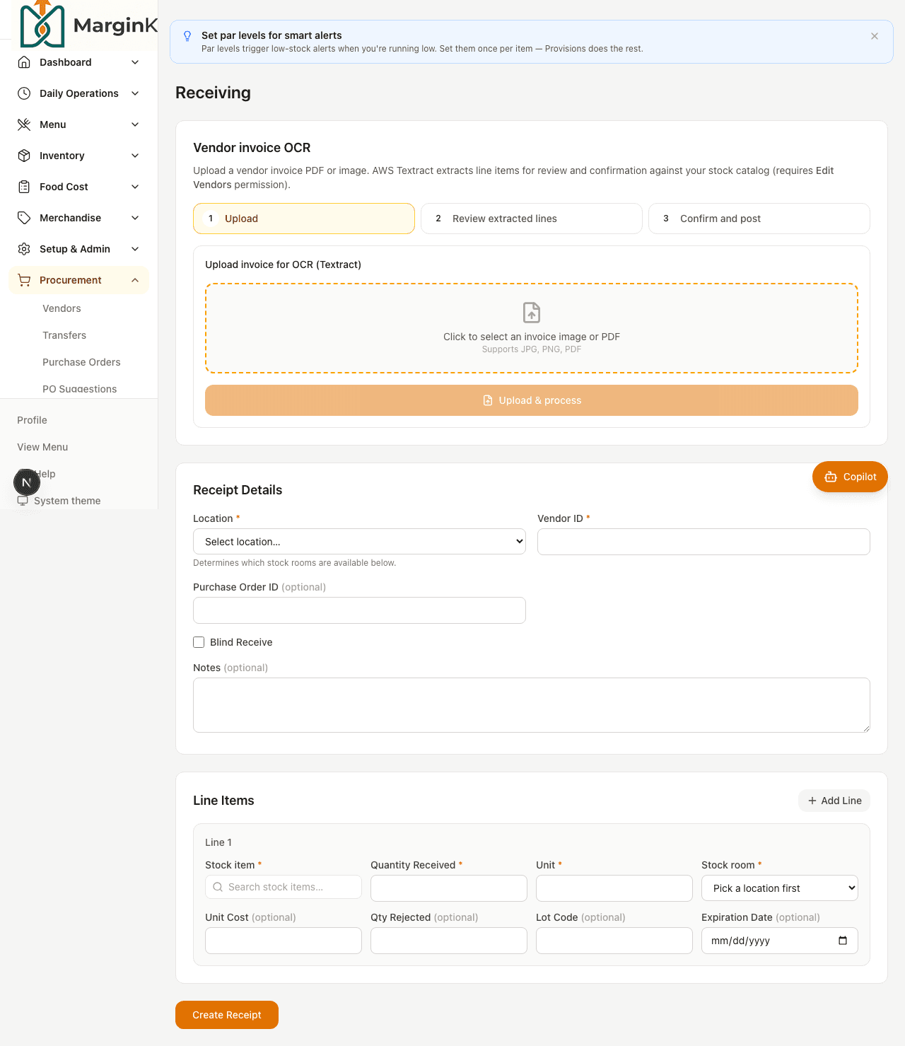Open PO Suggestions in sidebar
Viewport: 905px width, 1046px height.
[80, 389]
